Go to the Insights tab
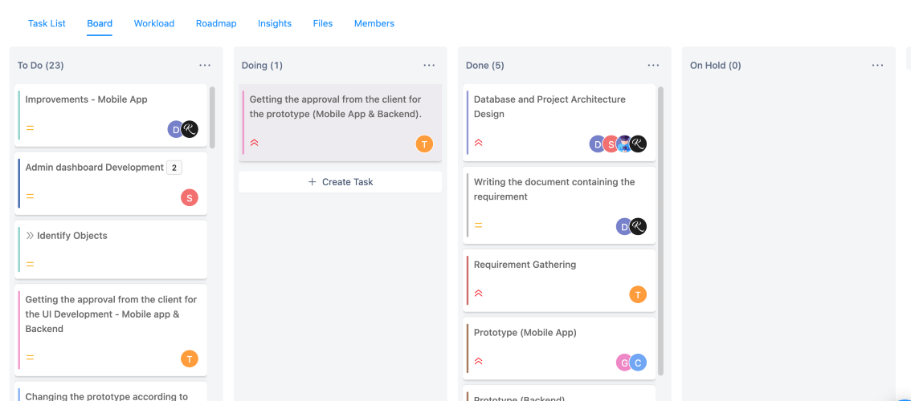Screen dimensions: 911x401 pyautogui.click(x=275, y=23)
